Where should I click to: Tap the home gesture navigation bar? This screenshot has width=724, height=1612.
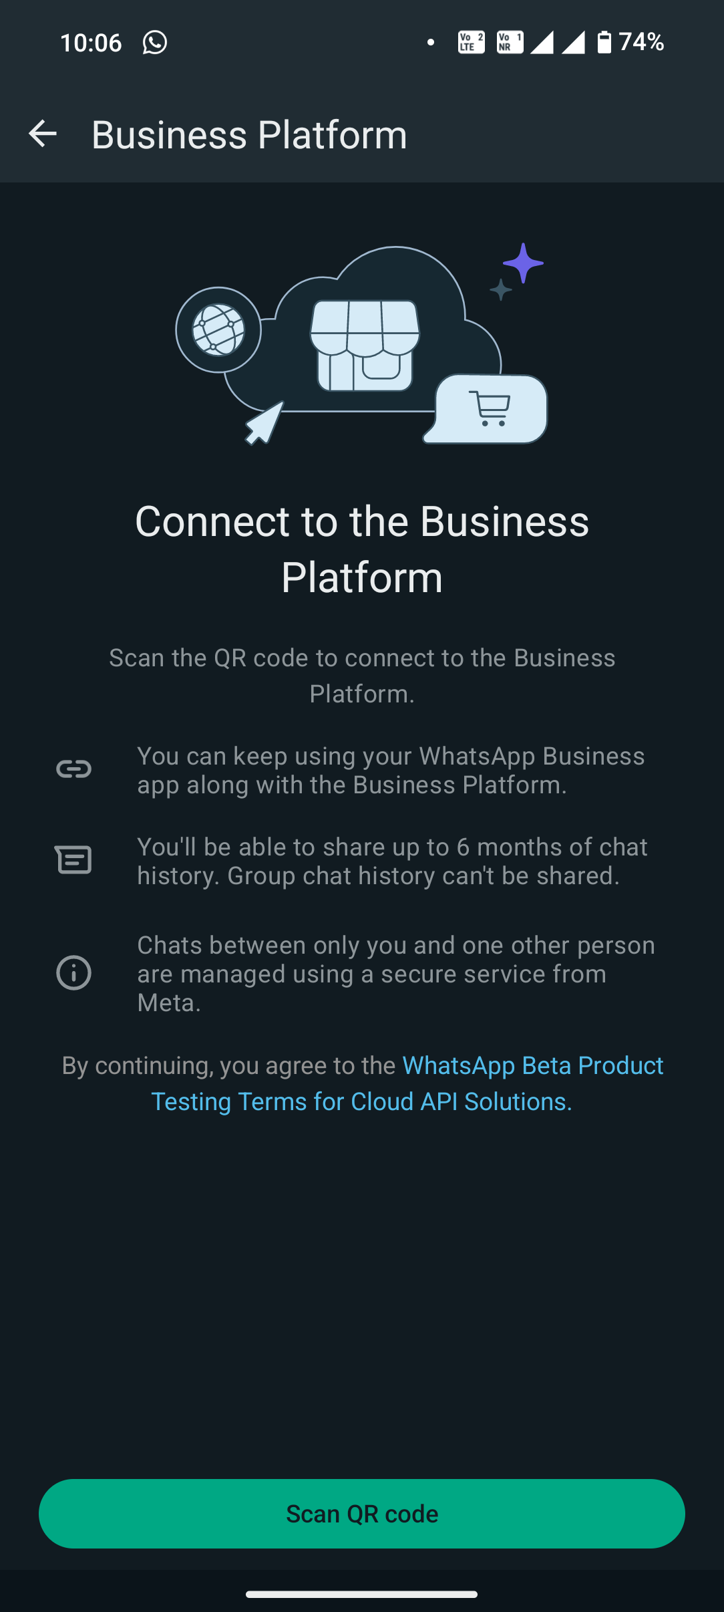[362, 1594]
